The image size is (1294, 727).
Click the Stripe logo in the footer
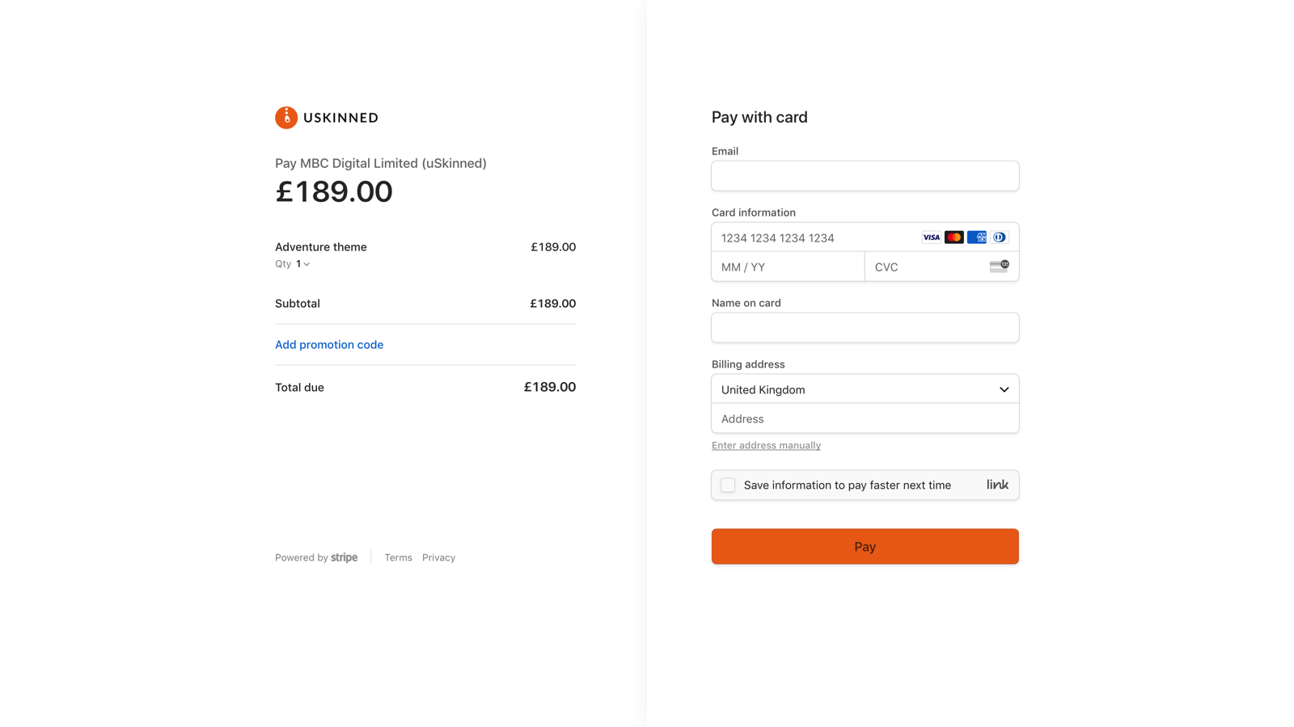click(x=344, y=557)
